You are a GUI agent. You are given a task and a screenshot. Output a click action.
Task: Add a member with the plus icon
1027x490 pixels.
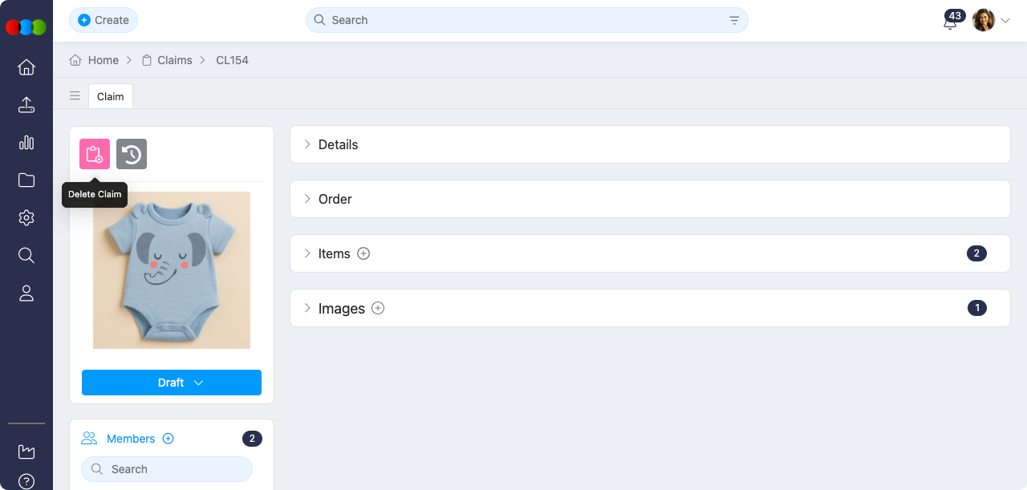[x=168, y=439]
